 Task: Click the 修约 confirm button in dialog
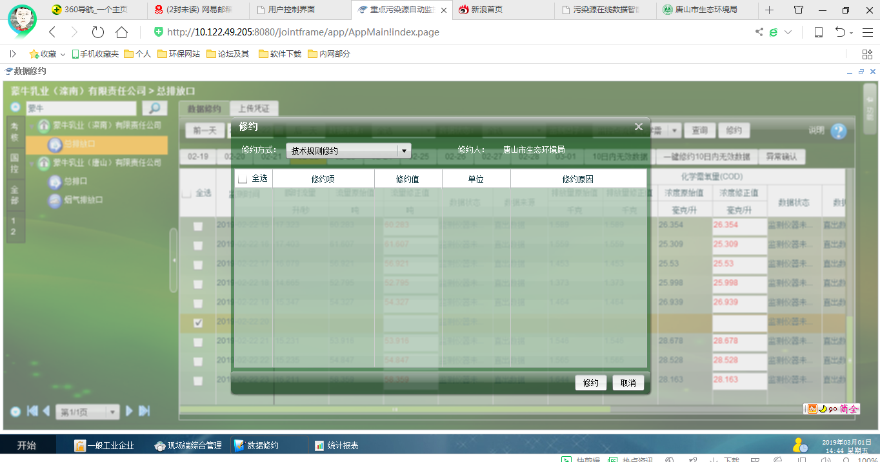click(x=590, y=383)
